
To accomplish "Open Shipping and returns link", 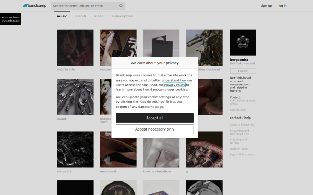I will (238, 141).
